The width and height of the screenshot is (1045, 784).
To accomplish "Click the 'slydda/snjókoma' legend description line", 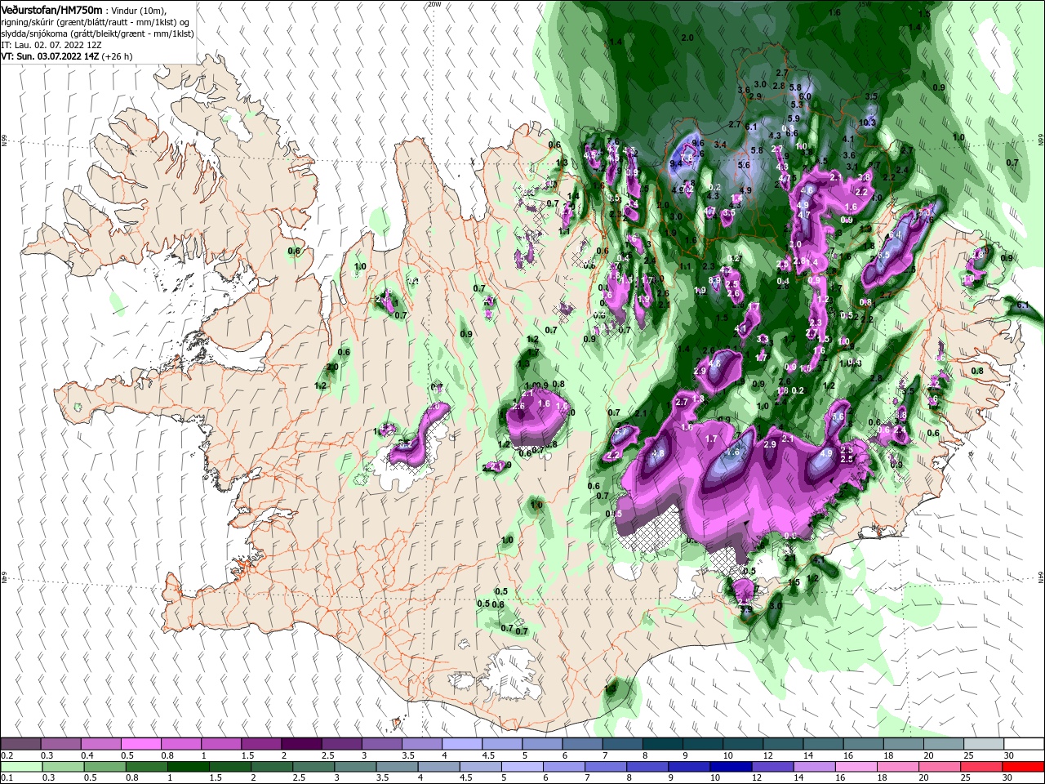I will point(97,33).
